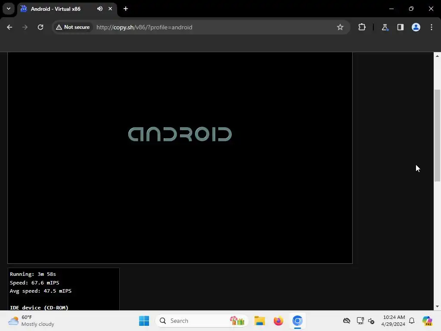
Task: Click inside the Android emulator screen
Action: pos(180,158)
